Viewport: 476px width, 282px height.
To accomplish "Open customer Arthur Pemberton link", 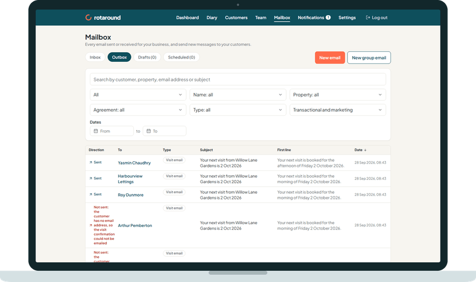I will point(135,225).
